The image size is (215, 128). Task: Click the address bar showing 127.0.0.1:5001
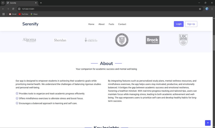(110, 9)
